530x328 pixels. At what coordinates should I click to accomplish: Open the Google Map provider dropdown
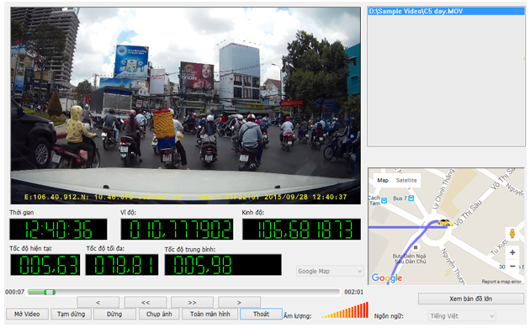[330, 272]
